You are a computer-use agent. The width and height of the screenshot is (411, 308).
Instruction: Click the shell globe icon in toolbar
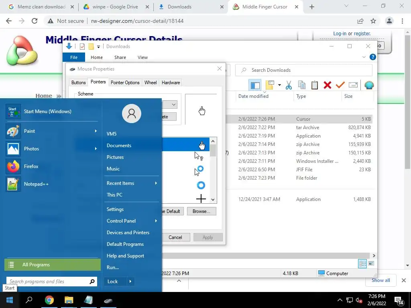pos(369,85)
